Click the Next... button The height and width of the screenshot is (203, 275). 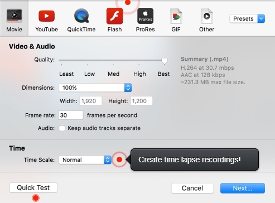click(243, 188)
